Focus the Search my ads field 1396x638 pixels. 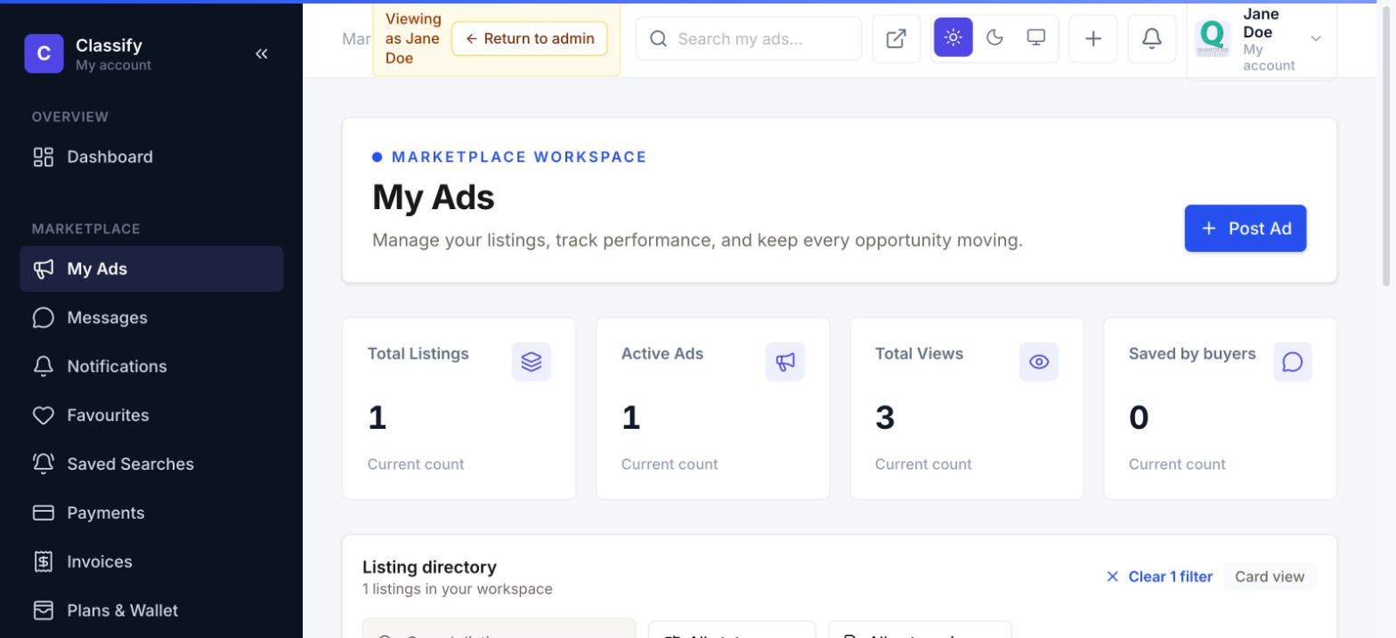click(749, 39)
